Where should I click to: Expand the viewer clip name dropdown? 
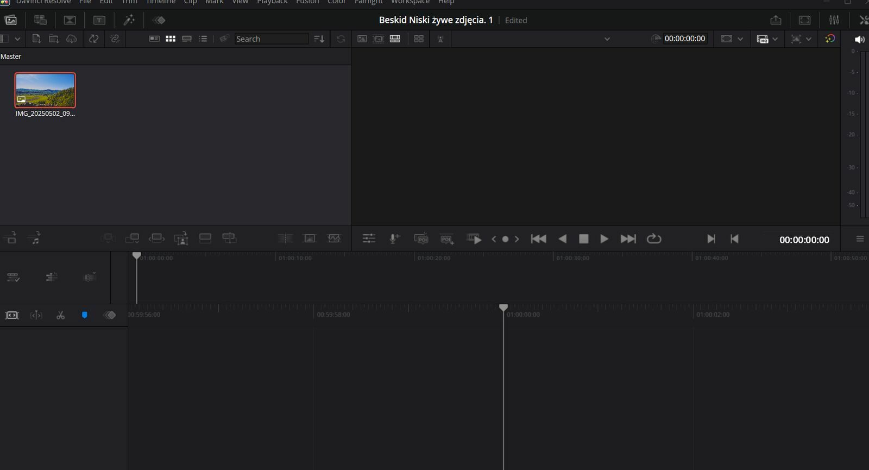click(x=607, y=39)
